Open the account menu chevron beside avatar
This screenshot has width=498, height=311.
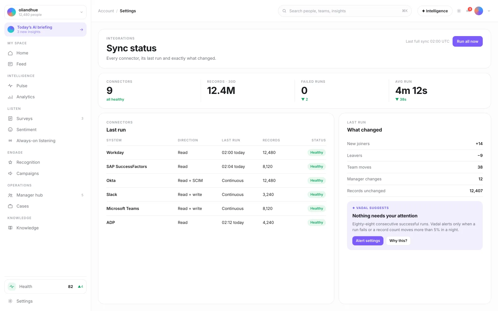tap(489, 11)
